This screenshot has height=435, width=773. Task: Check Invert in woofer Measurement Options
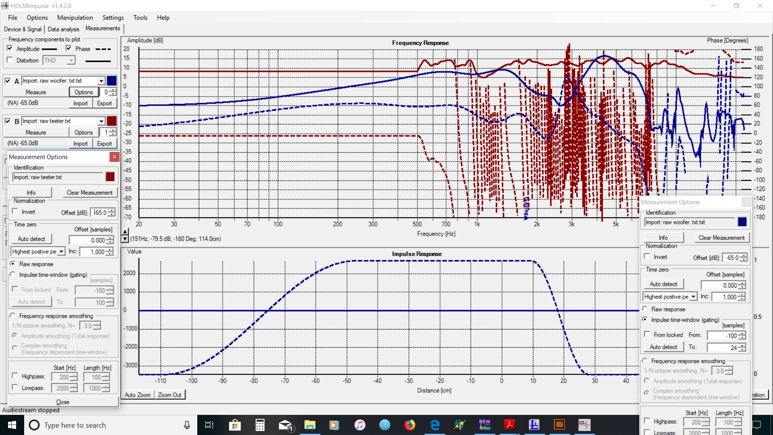(647, 257)
